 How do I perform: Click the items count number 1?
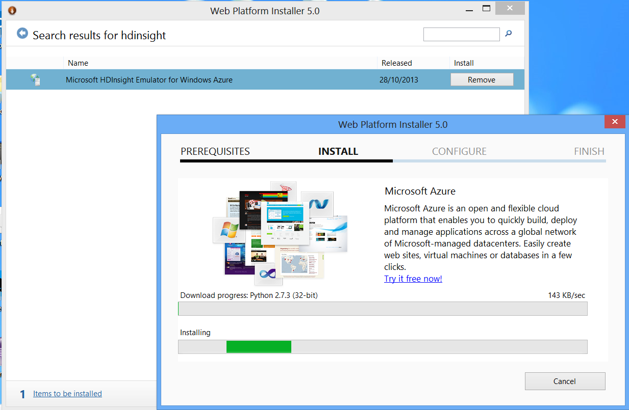point(22,394)
